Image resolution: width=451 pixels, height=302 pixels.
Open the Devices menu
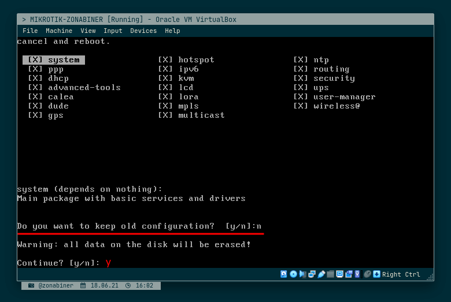143,31
